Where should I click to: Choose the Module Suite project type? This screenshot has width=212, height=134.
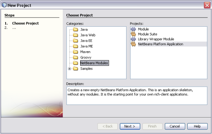point(147,34)
